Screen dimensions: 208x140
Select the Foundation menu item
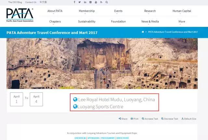[118, 22]
